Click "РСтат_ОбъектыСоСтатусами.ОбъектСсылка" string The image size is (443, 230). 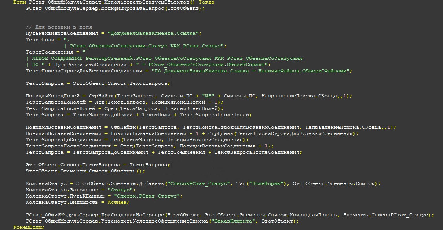tap(207, 65)
